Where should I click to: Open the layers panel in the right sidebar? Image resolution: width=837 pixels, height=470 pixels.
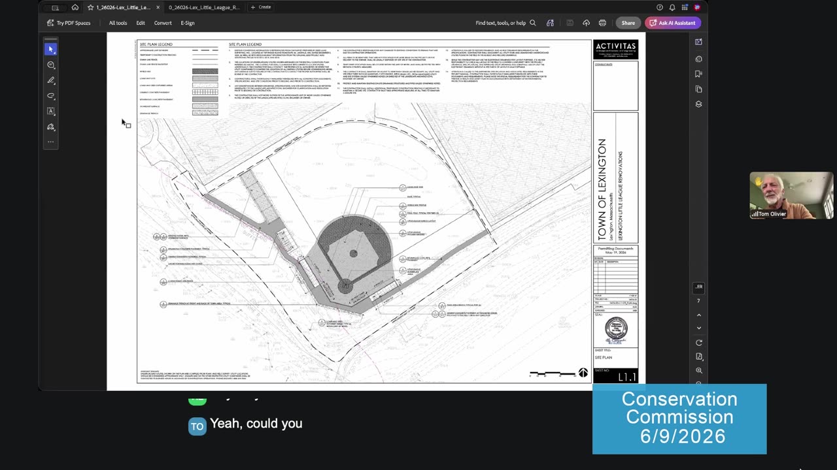698,104
